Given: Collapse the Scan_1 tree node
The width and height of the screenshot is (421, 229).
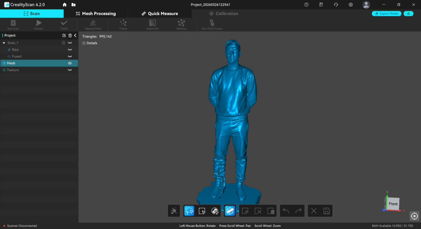Looking at the screenshot, I should pos(4,43).
